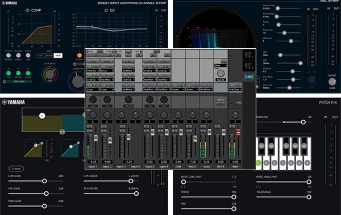Click the REV-X time knob in mixer

pyautogui.click(x=221, y=74)
